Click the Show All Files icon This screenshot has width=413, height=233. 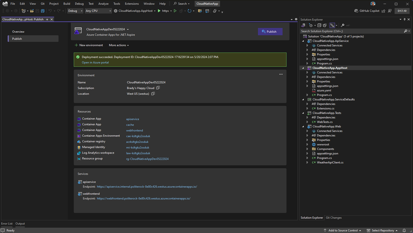324,25
